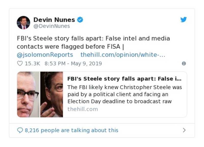The height and width of the screenshot is (147, 204).
Task: Open the @jsolomonReports mention
Action: click(x=45, y=55)
